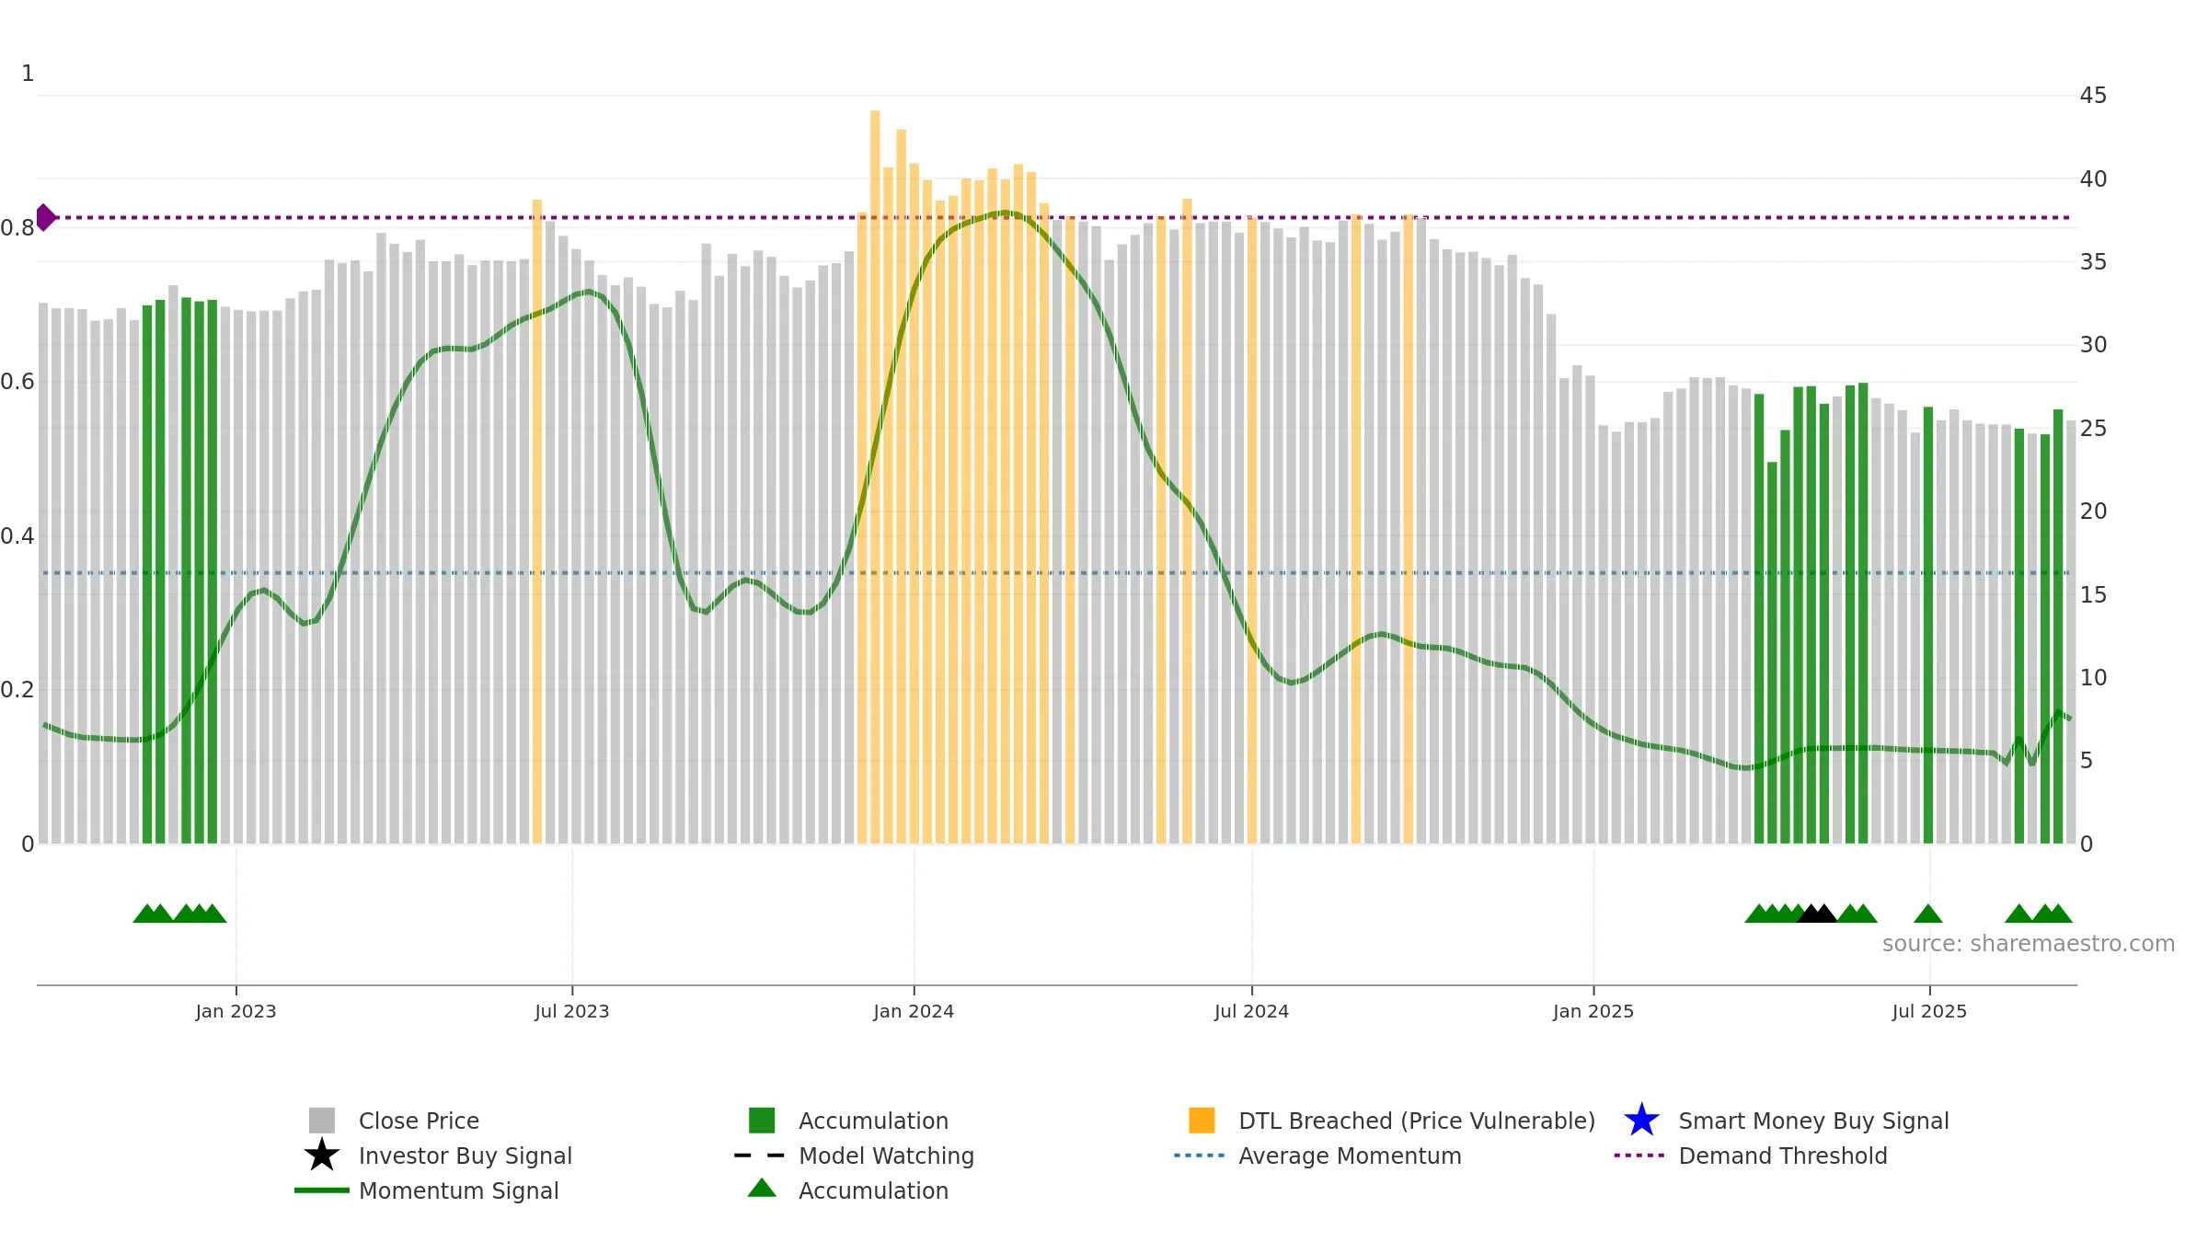The width and height of the screenshot is (2208, 1242).
Task: Click the left axis value 0.2
Action: 17,690
